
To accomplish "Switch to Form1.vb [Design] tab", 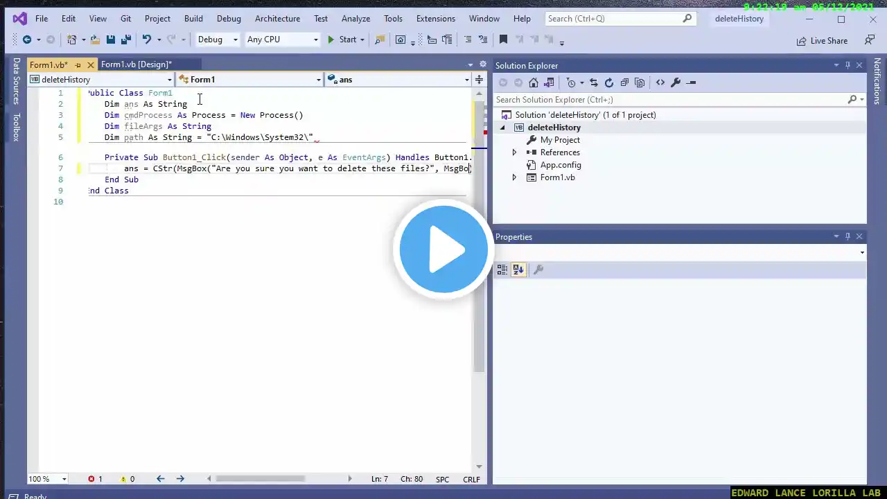I will [x=136, y=64].
